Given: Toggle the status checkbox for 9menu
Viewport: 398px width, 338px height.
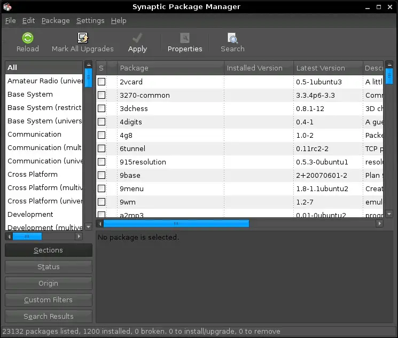Looking at the screenshot, I should pyautogui.click(x=102, y=188).
